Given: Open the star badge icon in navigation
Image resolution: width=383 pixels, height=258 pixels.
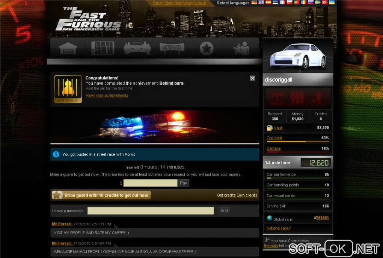Looking at the screenshot, I should tap(207, 48).
